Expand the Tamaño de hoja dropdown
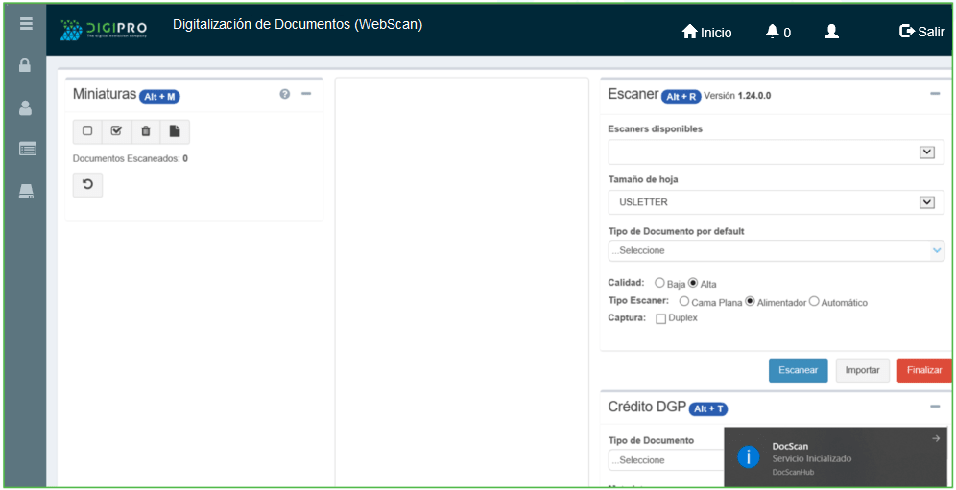This screenshot has height=490, width=956. [x=776, y=202]
